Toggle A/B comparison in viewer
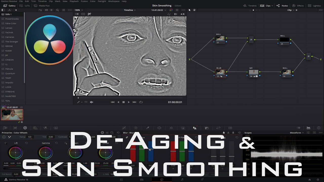324x182 pixels. [x=183, y=14]
